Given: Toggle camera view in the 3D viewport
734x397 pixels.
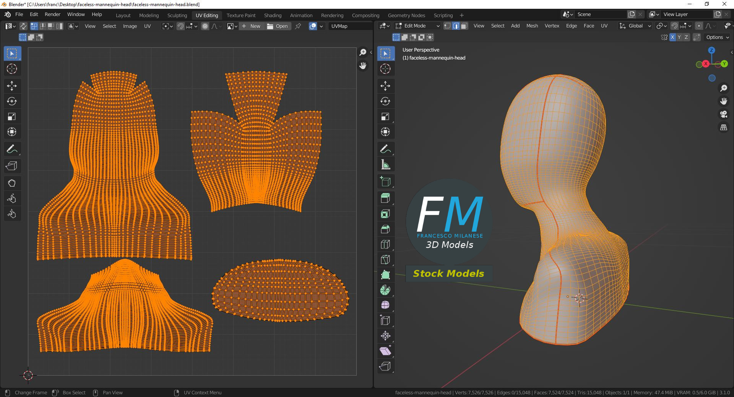Looking at the screenshot, I should 724,114.
